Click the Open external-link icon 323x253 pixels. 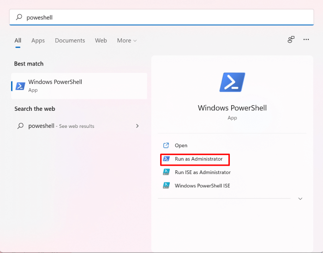point(166,145)
